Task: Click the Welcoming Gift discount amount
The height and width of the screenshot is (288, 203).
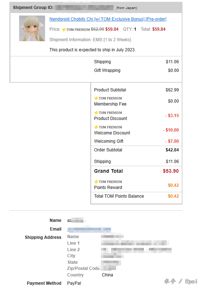Action: 172,141
